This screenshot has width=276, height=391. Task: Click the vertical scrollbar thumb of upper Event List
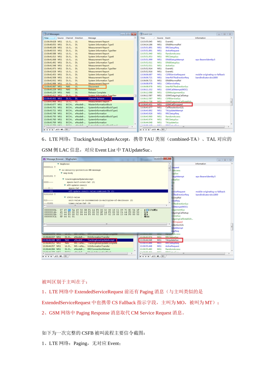[231, 102]
